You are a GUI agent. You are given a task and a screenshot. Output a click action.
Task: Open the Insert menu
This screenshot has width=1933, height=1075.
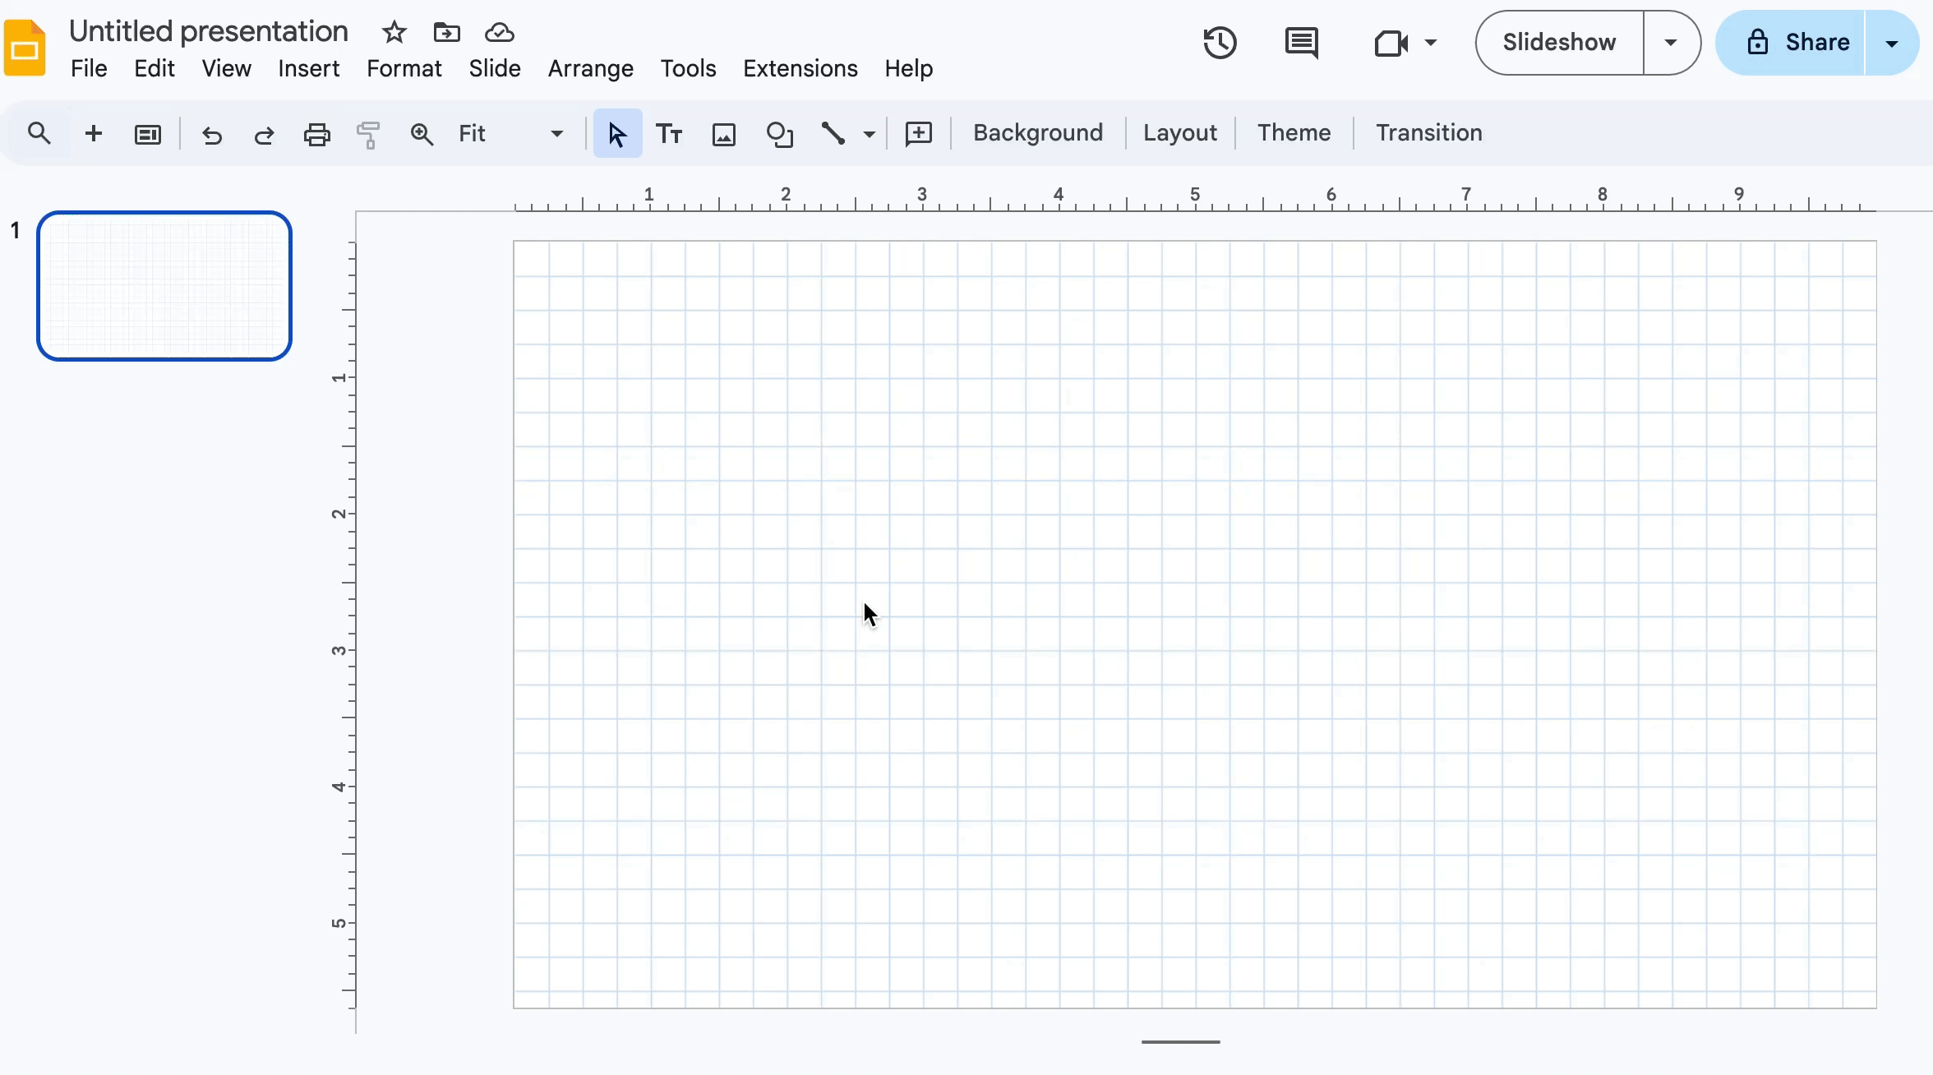[308, 68]
